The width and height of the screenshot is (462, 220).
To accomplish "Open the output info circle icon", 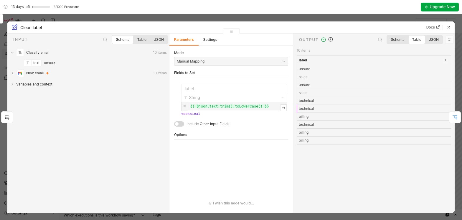I will pos(331,39).
